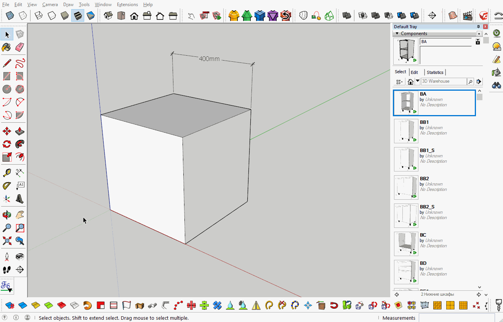Activate the Tape Measure tool
503x322 pixels.
pos(7,172)
